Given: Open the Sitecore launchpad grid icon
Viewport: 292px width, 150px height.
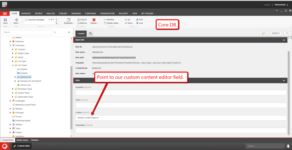Looking at the screenshot, I should tap(5, 5).
